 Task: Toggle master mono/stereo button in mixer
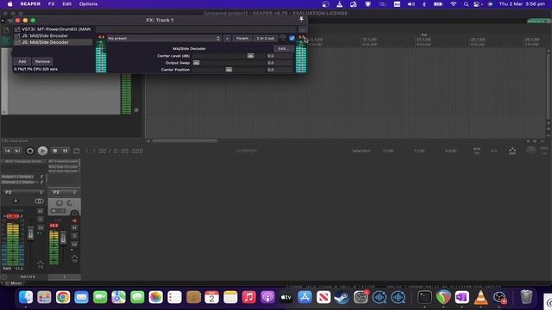[x=39, y=201]
